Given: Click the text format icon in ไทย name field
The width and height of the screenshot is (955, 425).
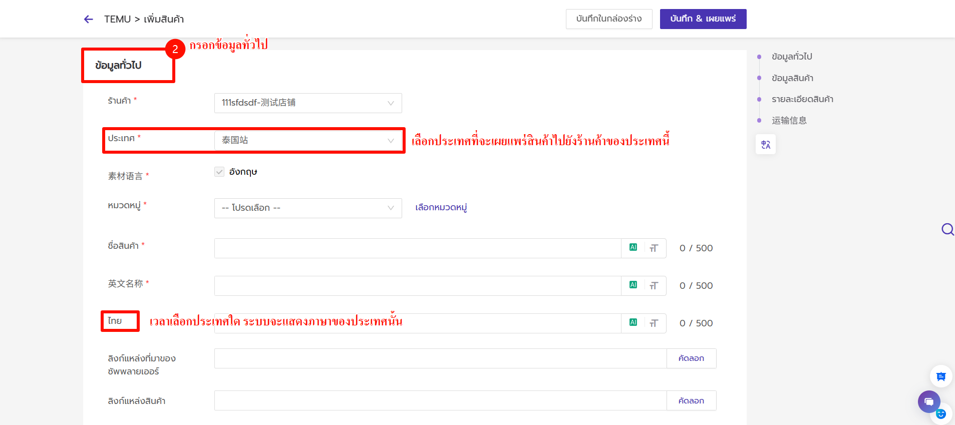Looking at the screenshot, I should 654,323.
